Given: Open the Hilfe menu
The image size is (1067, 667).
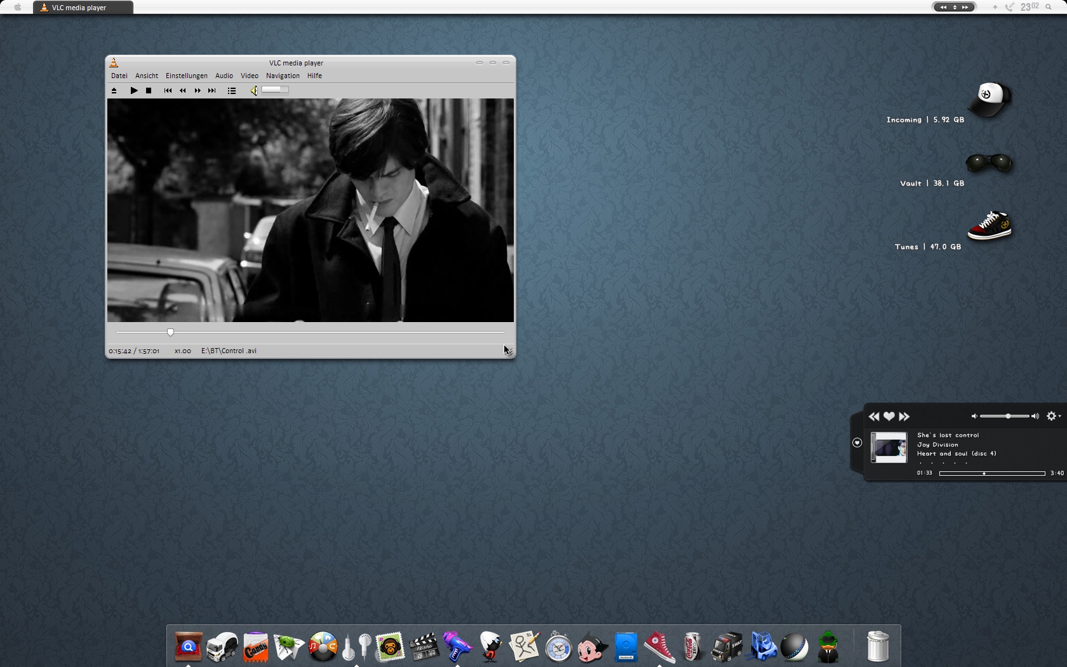Looking at the screenshot, I should 315,76.
